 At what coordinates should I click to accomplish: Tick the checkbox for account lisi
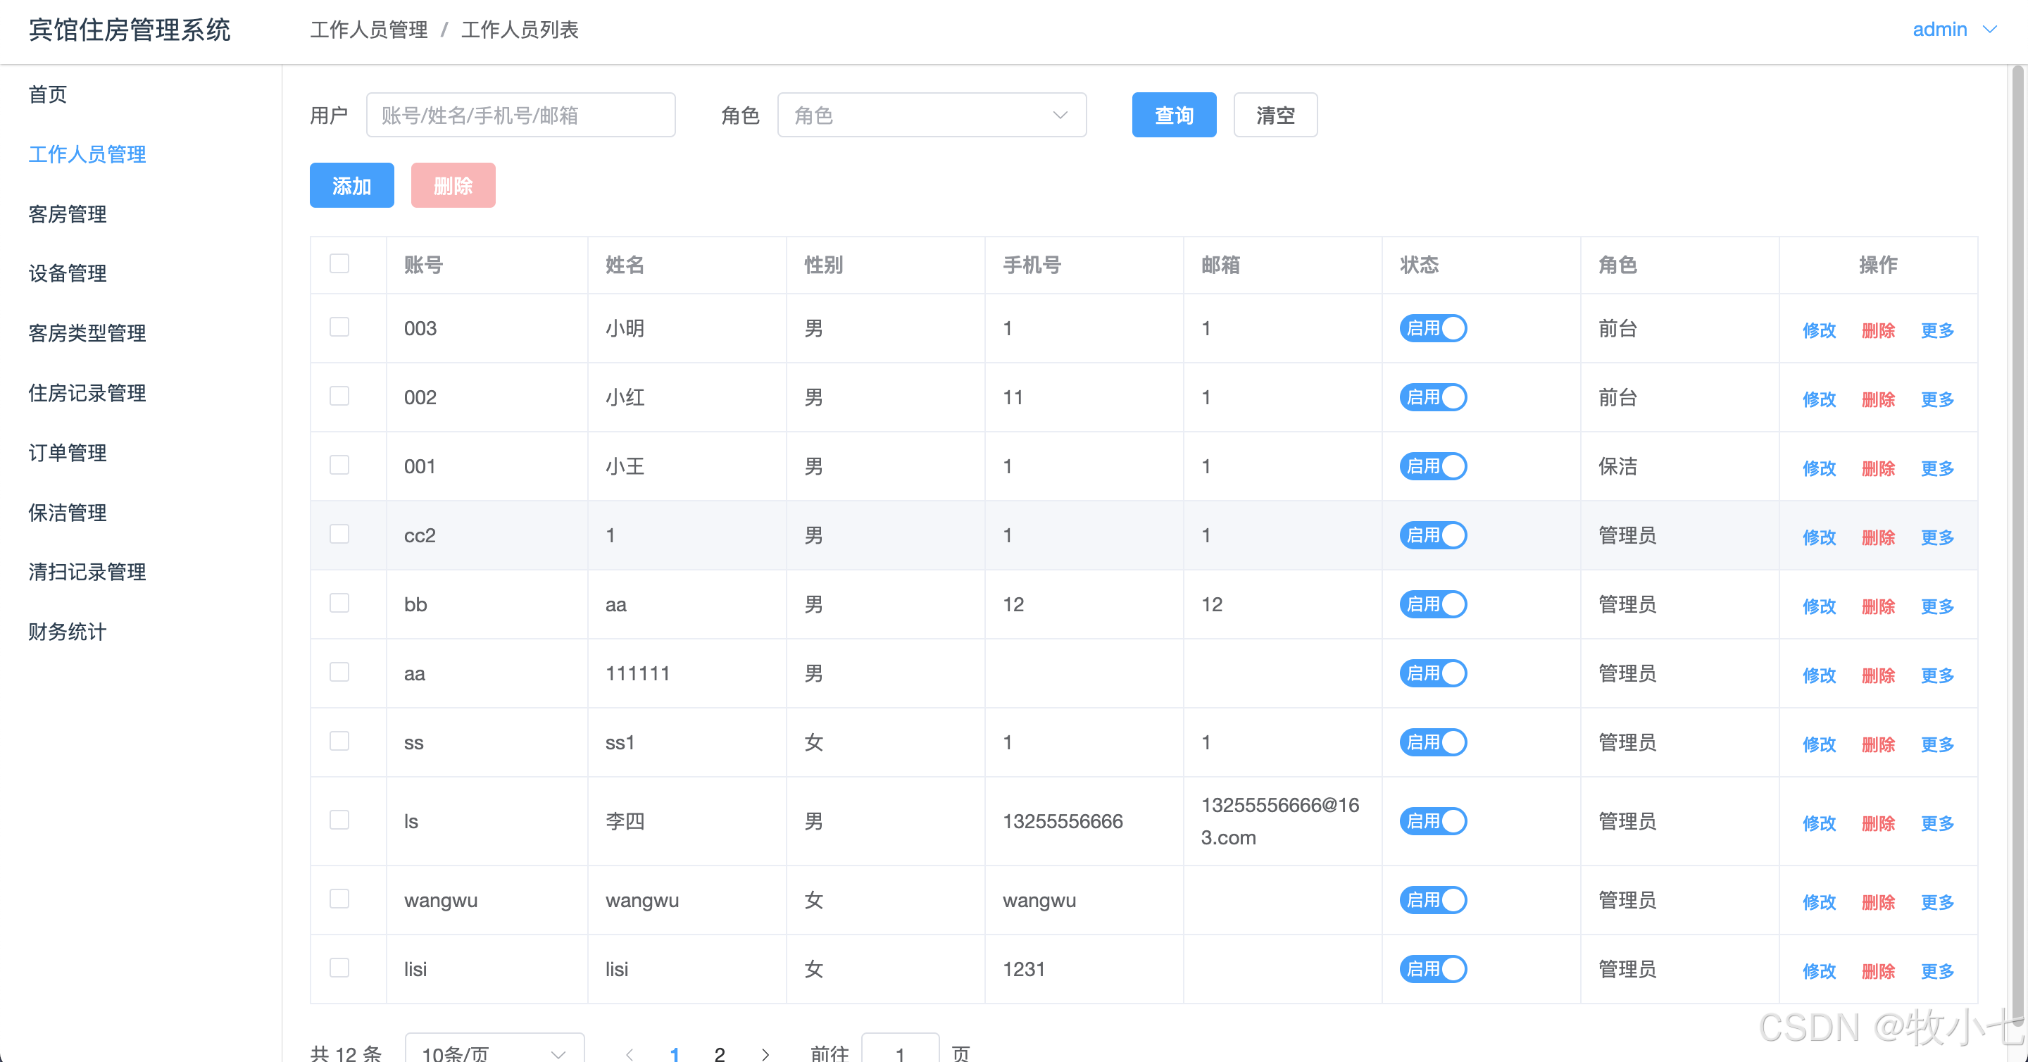point(339,968)
